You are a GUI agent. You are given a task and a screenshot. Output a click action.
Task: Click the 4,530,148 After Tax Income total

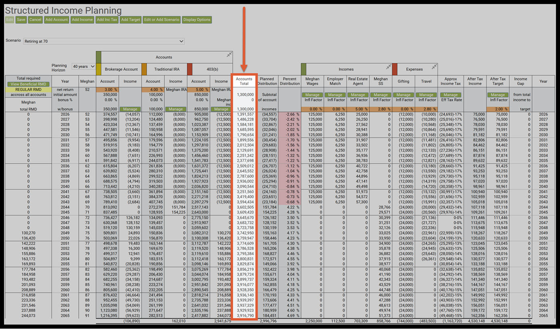pos(475,321)
